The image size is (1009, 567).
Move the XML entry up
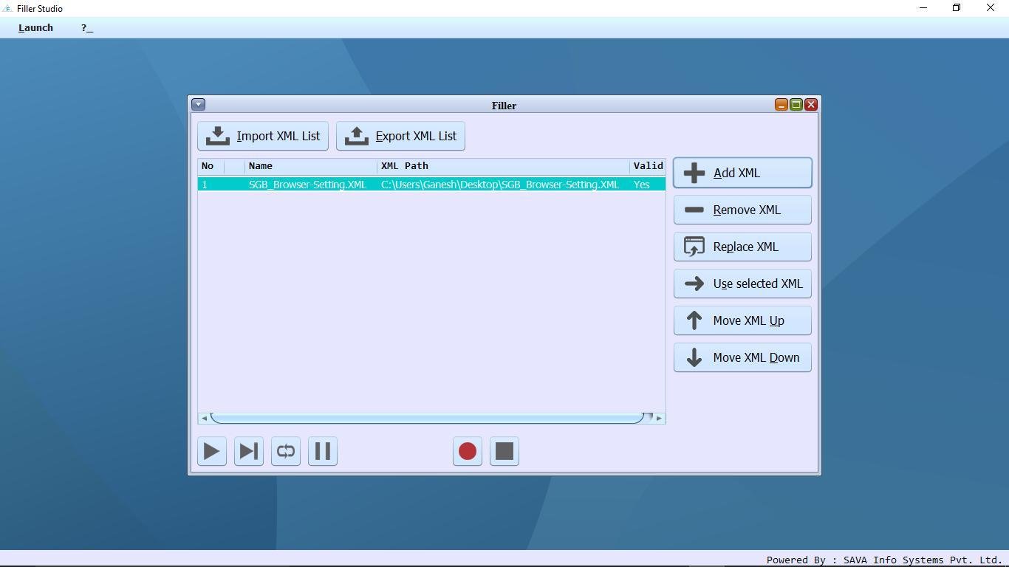click(x=742, y=320)
